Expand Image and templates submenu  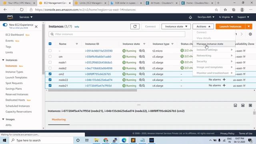point(214,67)
